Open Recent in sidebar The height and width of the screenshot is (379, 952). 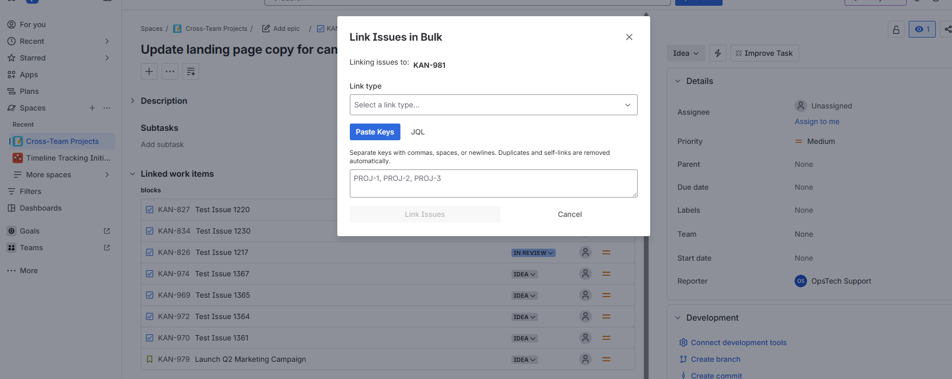(32, 41)
